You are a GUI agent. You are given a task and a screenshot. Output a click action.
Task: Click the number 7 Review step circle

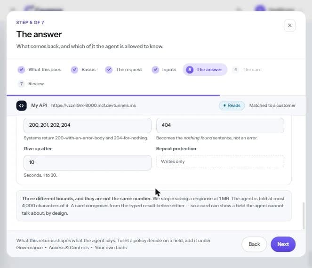coord(21,84)
